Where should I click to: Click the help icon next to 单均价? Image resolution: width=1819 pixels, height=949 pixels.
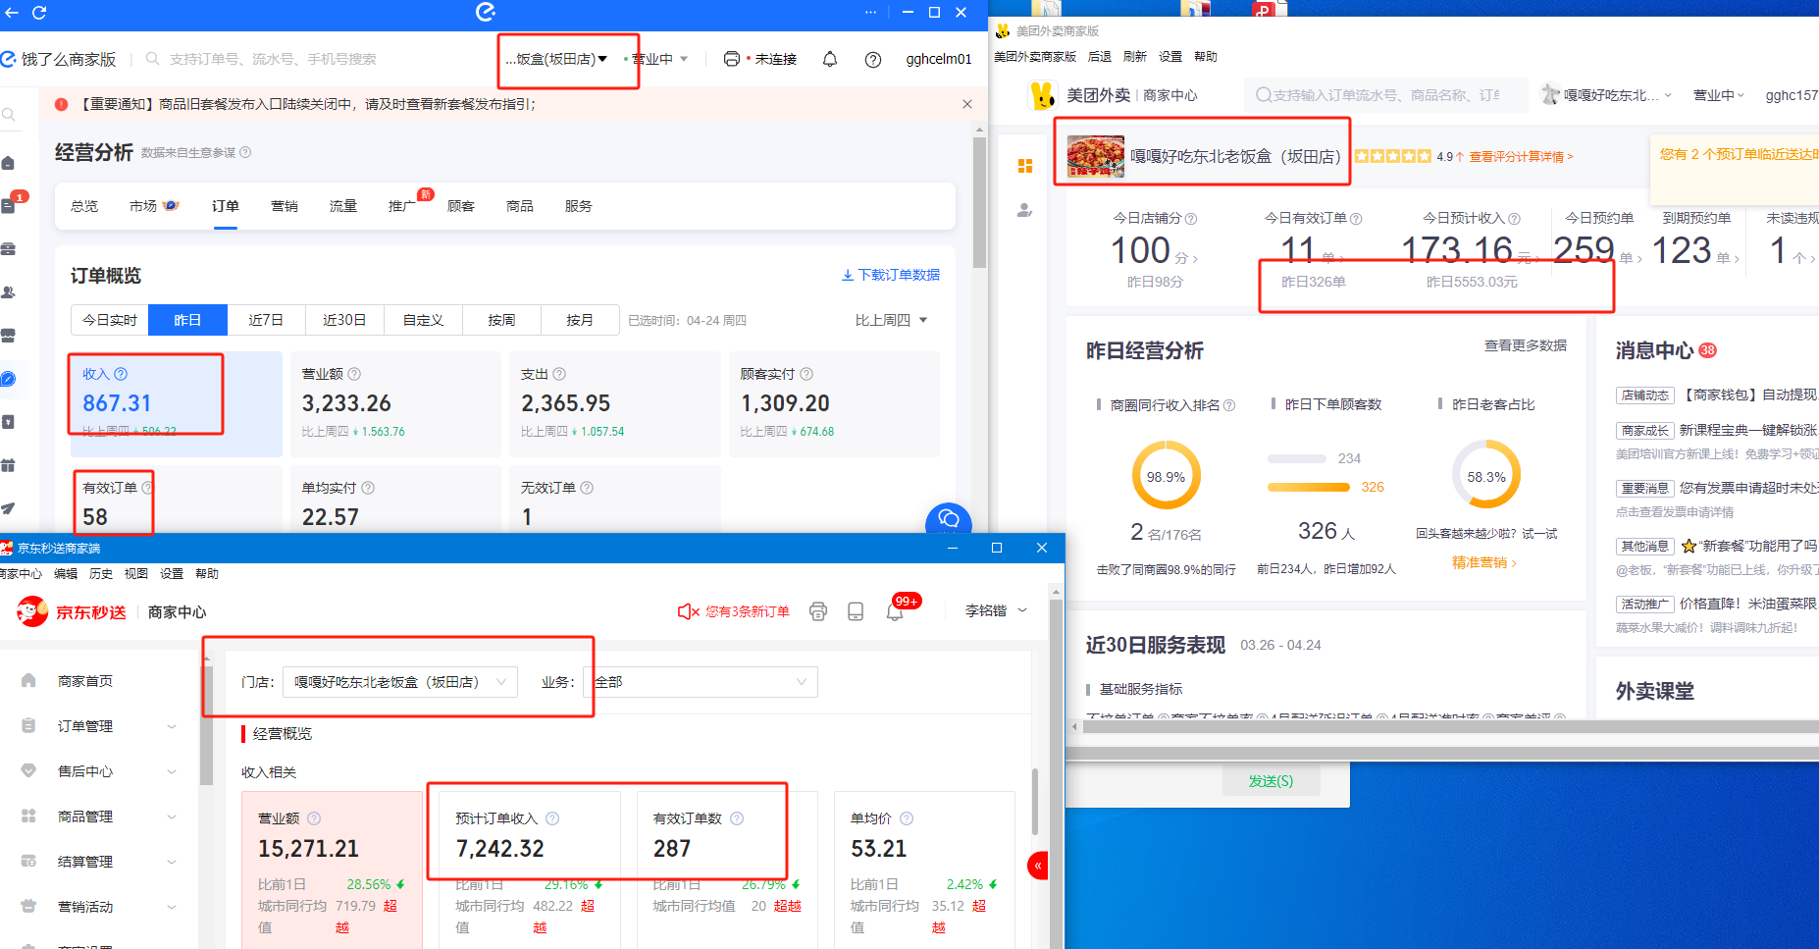click(907, 818)
